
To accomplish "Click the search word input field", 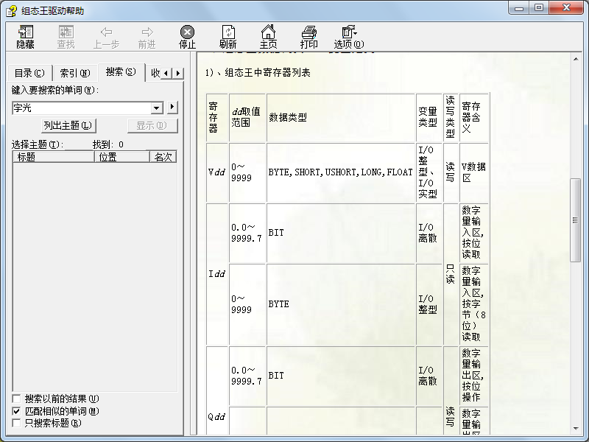I will (82, 108).
